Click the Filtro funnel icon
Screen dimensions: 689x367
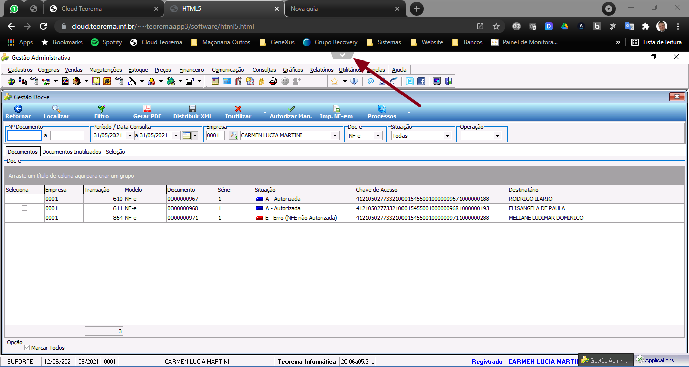tap(101, 108)
